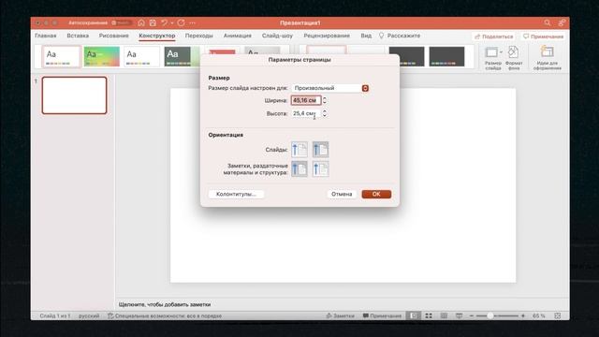Click the Ширина input field
Screen dimensions: 599x337
pyautogui.click(x=306, y=100)
